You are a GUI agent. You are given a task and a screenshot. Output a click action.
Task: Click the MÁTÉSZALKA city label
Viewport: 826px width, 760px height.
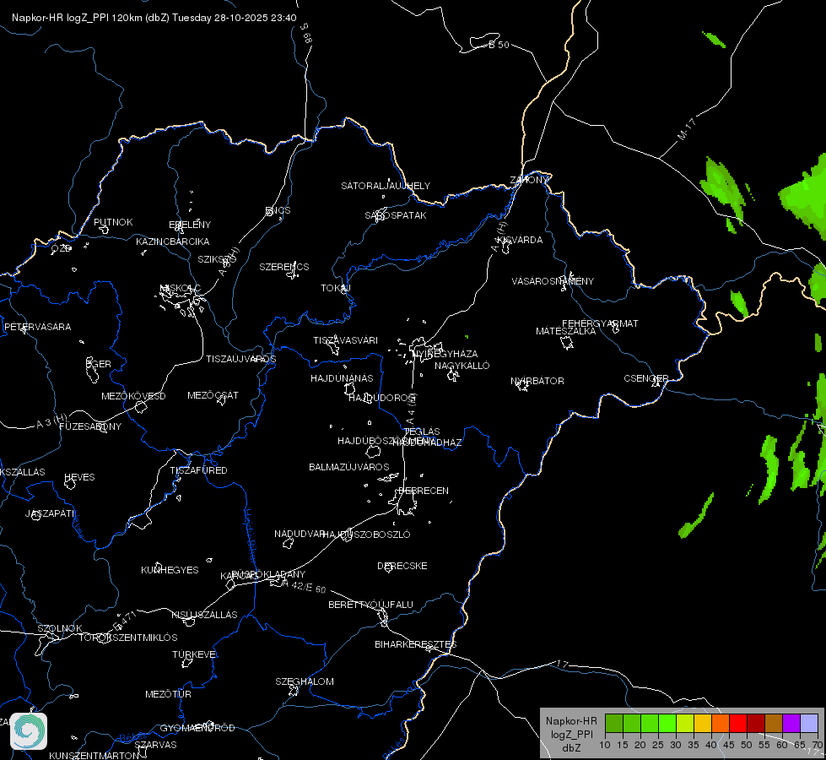tap(566, 331)
